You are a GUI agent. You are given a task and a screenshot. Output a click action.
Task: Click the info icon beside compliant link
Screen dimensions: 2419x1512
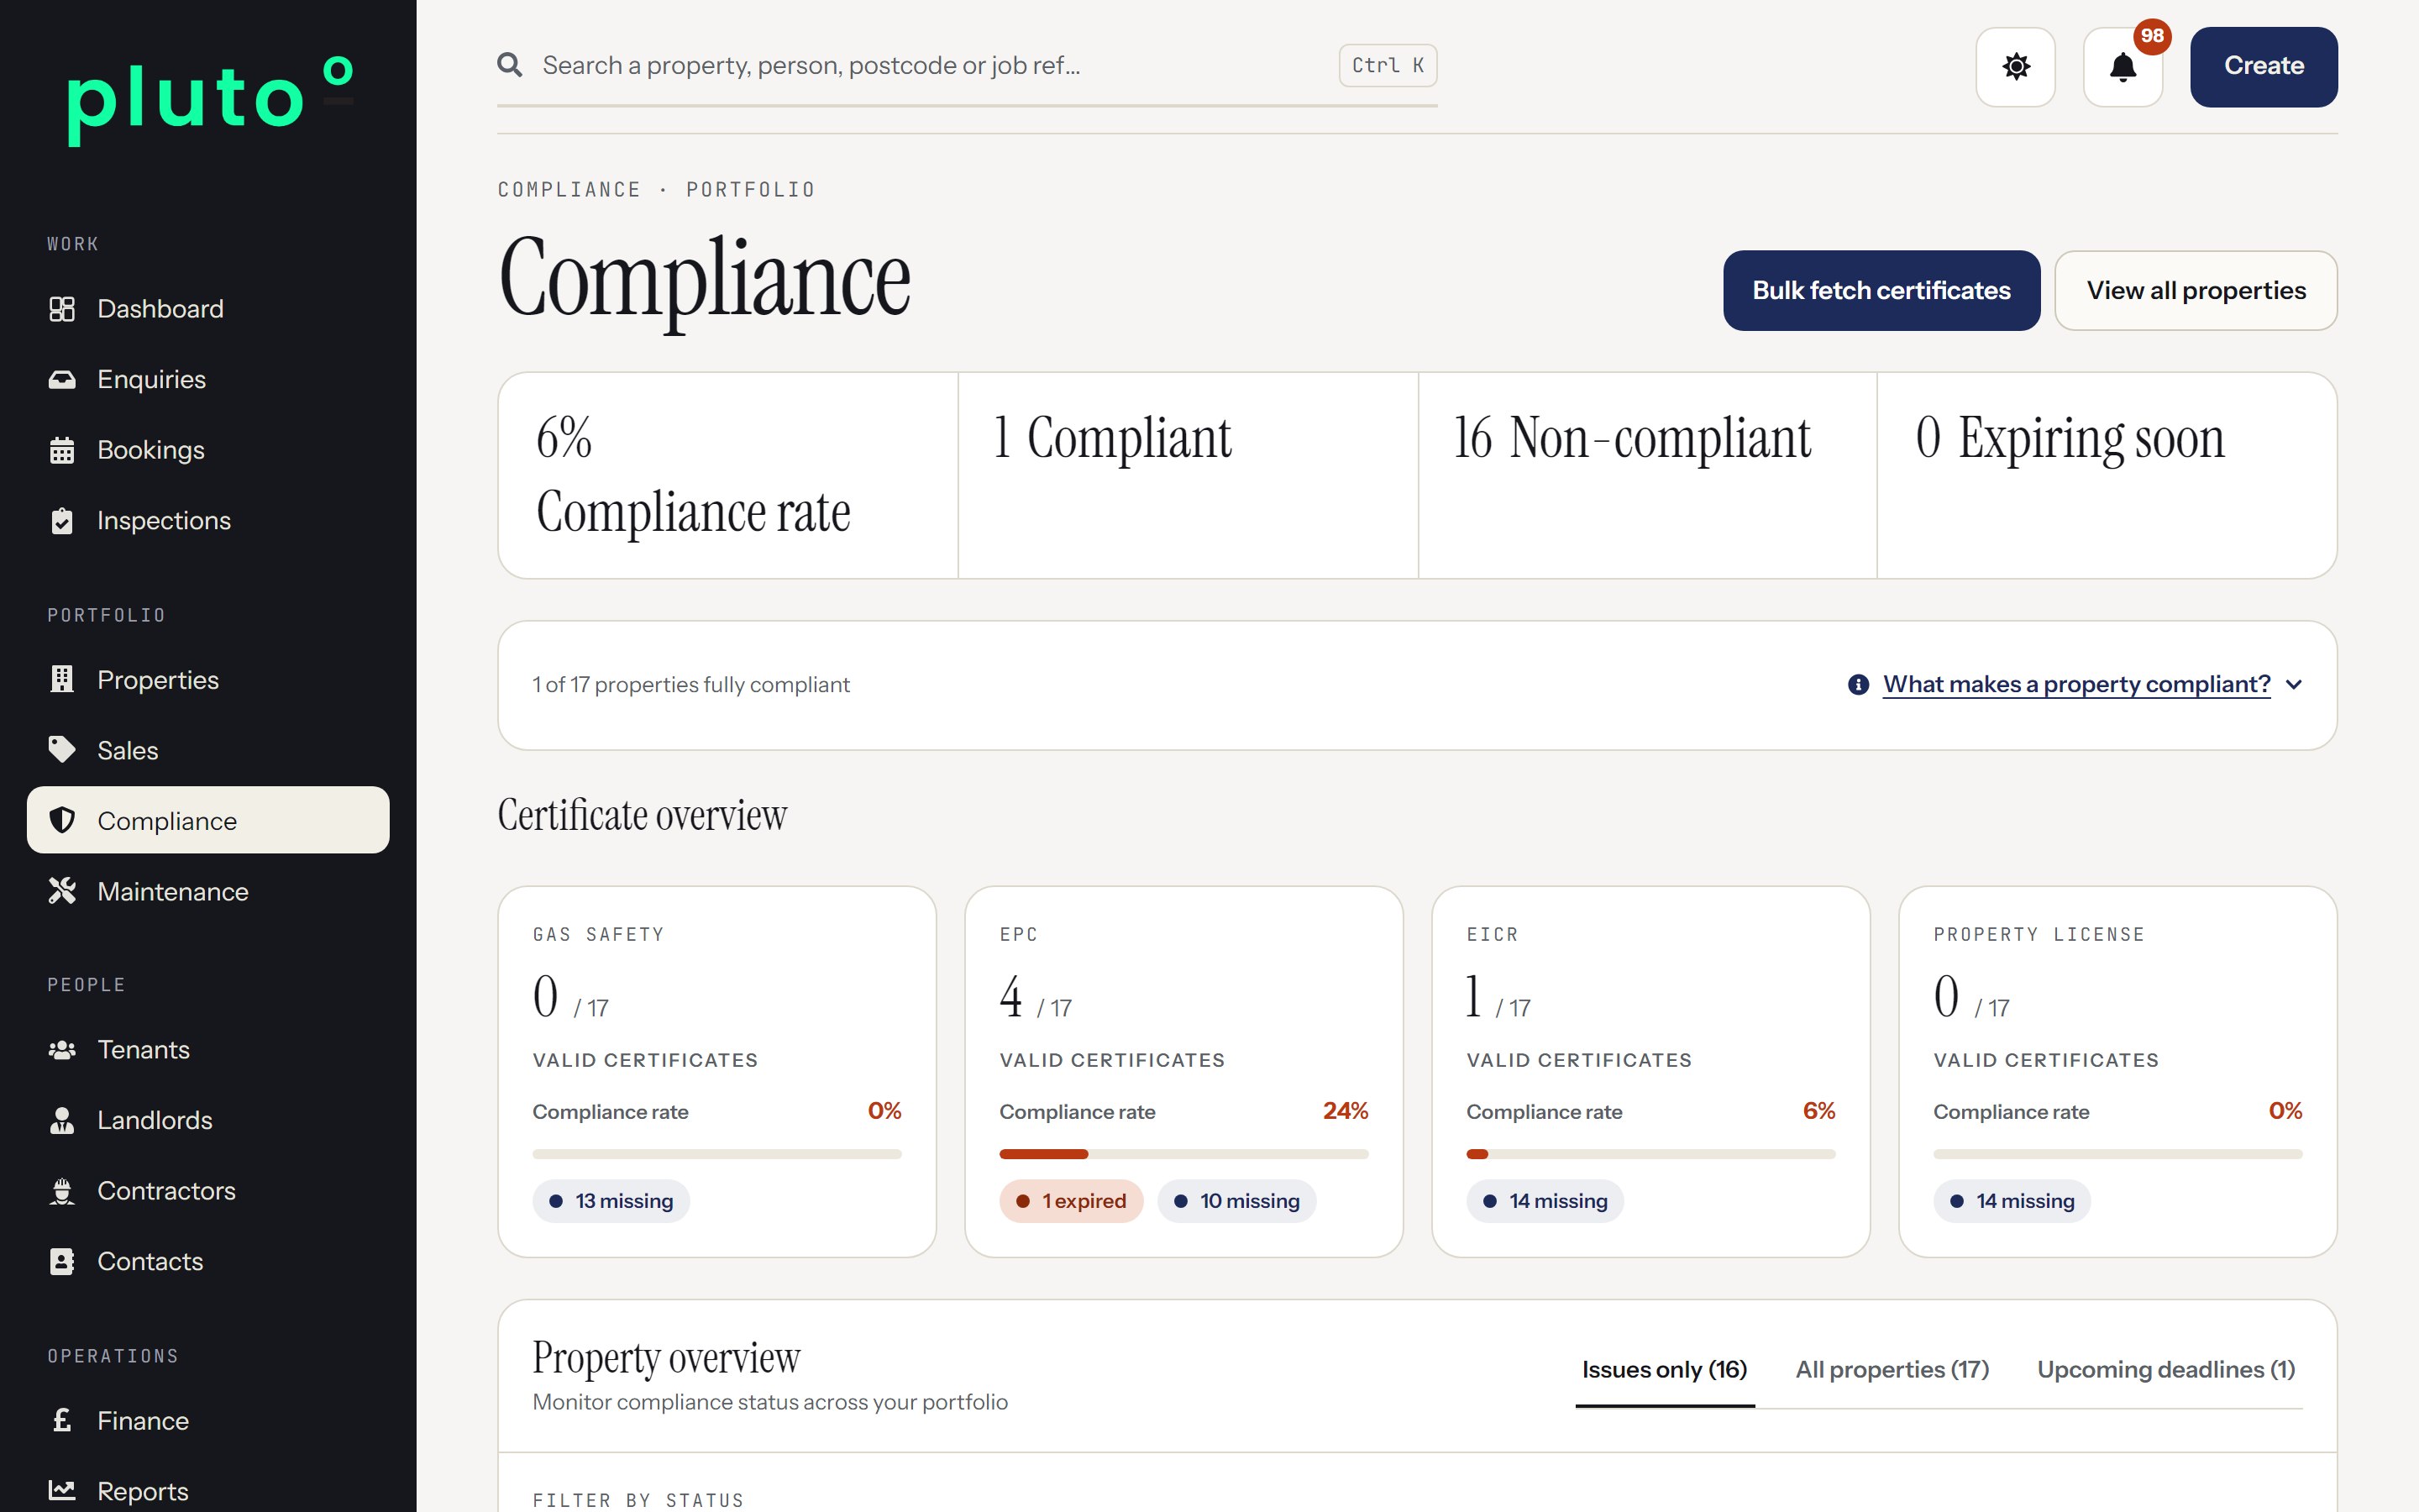1858,685
